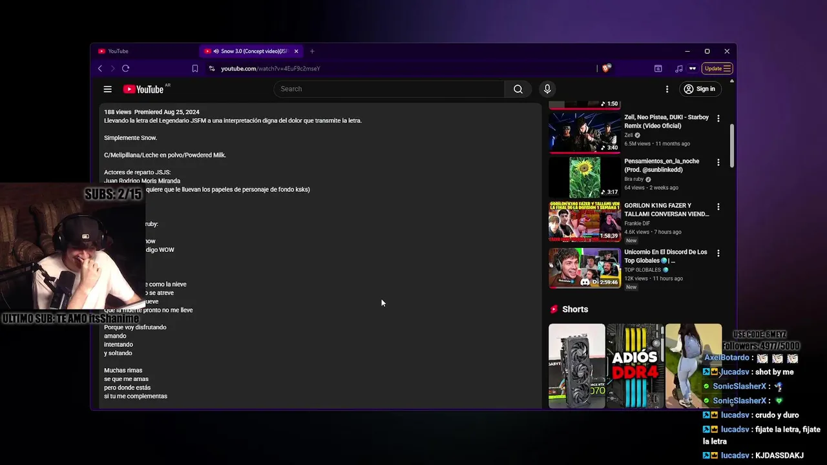This screenshot has height=465, width=827.
Task: Open a new browser tab
Action: [x=312, y=51]
